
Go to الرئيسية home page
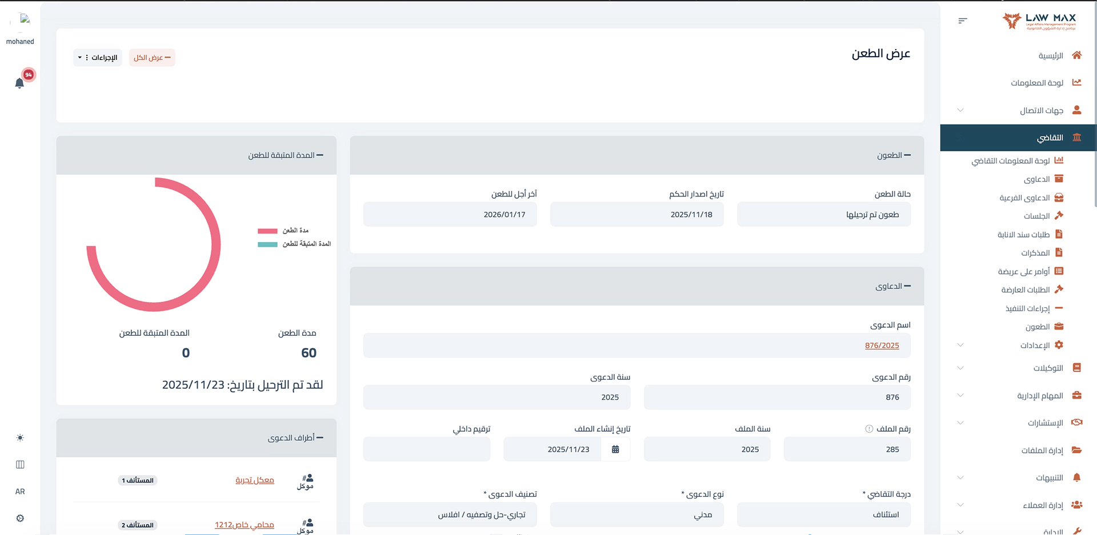1050,55
